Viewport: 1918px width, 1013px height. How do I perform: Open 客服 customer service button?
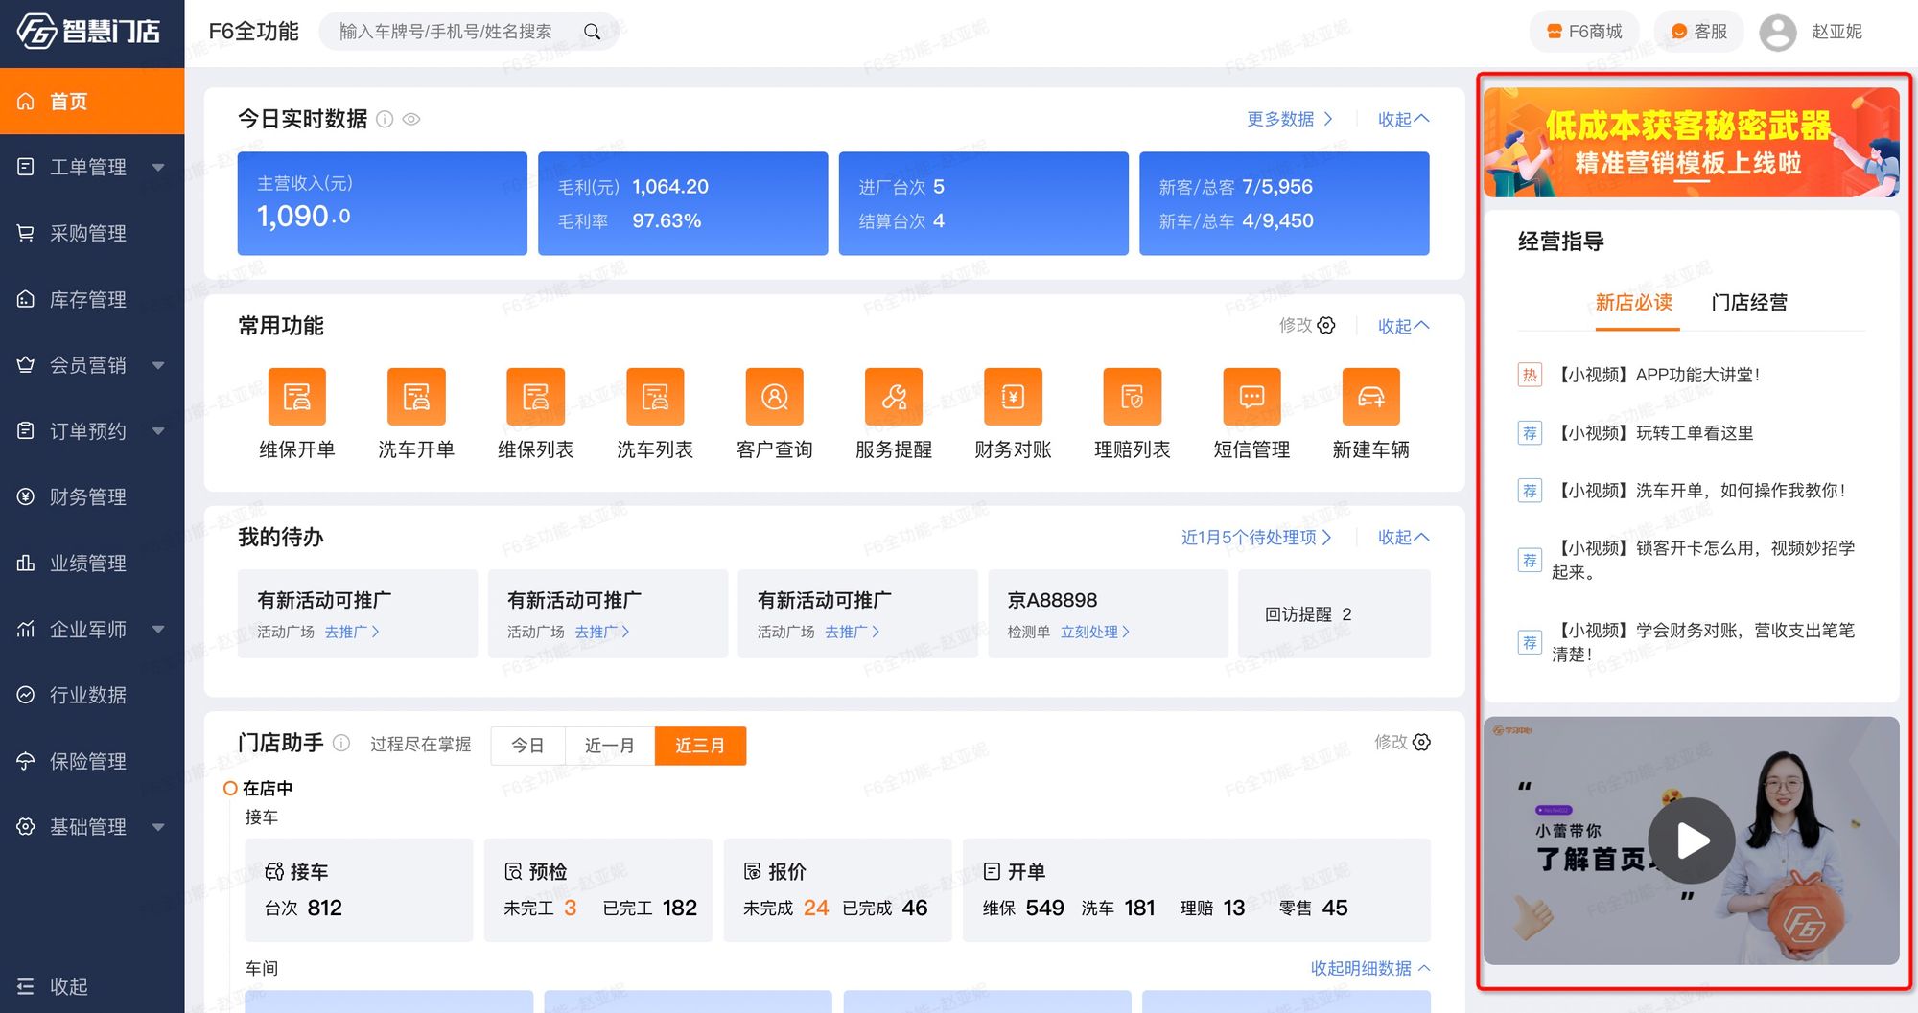1698,32
